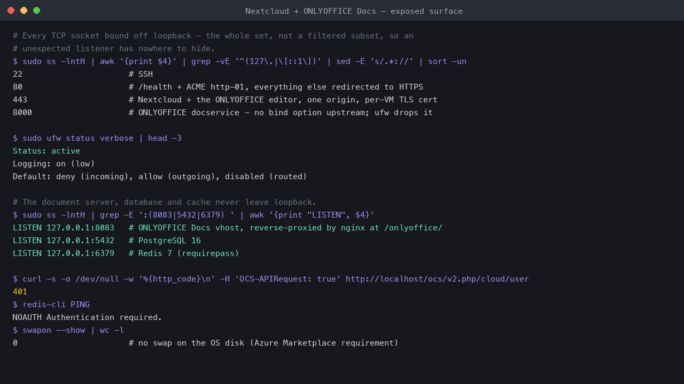This screenshot has height=384, width=684.
Task: Click the comment '# The document server, database and cache'
Action: pos(165,202)
